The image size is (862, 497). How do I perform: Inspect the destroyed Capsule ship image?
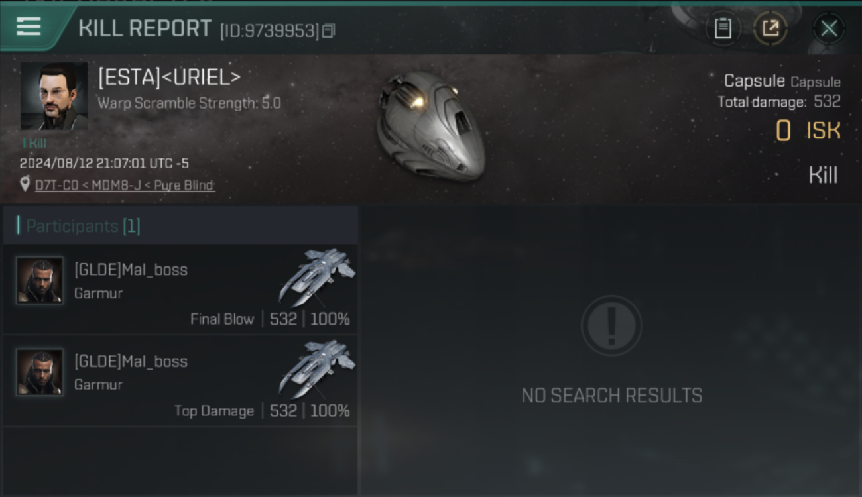[x=431, y=126]
